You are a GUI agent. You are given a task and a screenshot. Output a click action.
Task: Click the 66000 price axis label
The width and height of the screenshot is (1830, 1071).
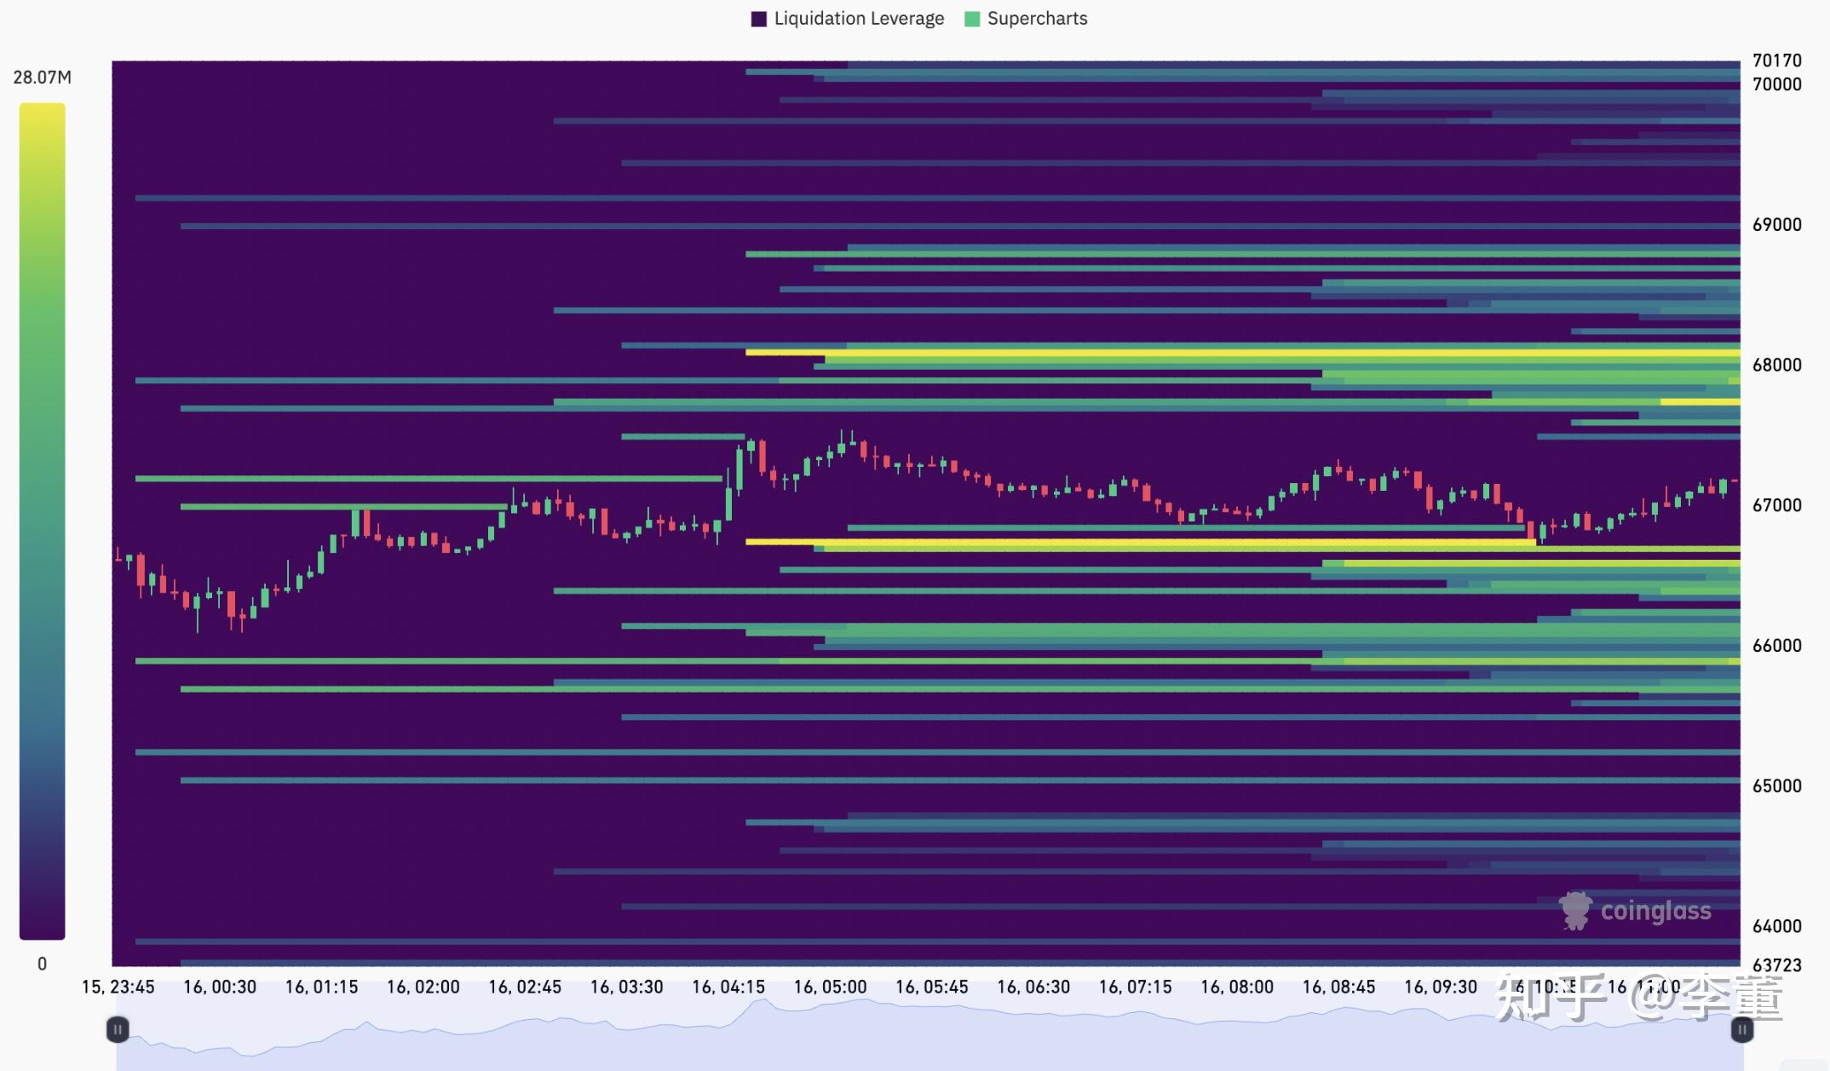pyautogui.click(x=1777, y=646)
